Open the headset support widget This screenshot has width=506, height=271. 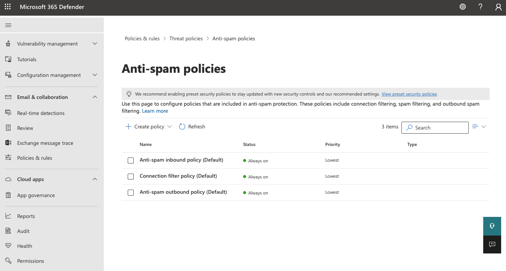[492, 226]
